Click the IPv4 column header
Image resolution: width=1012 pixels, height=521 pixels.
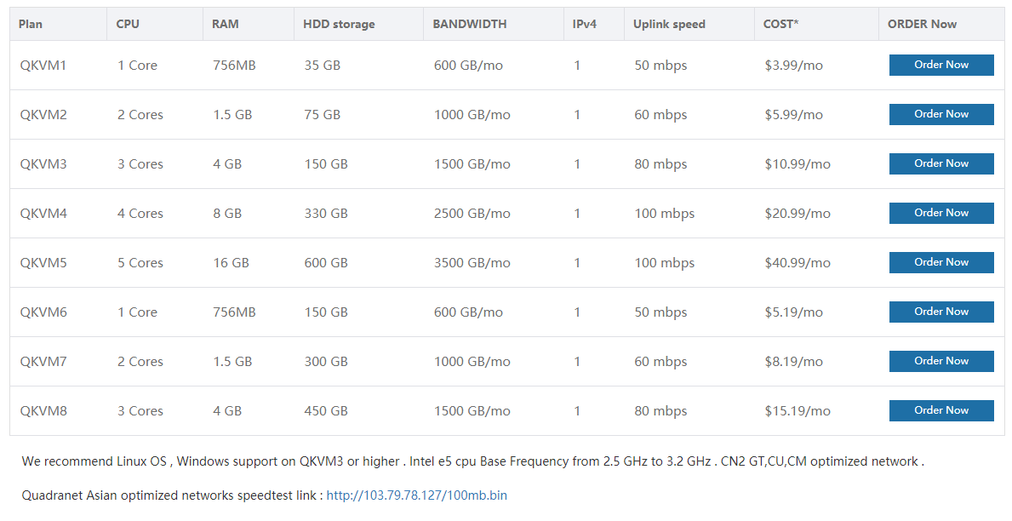tap(584, 24)
